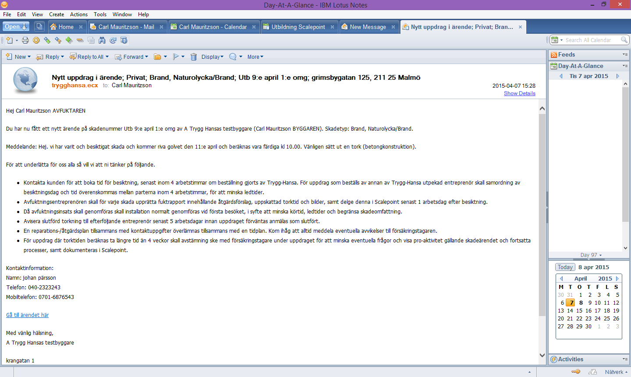This screenshot has width=631, height=377.
Task: Open the Actions menu
Action: pyautogui.click(x=79, y=14)
